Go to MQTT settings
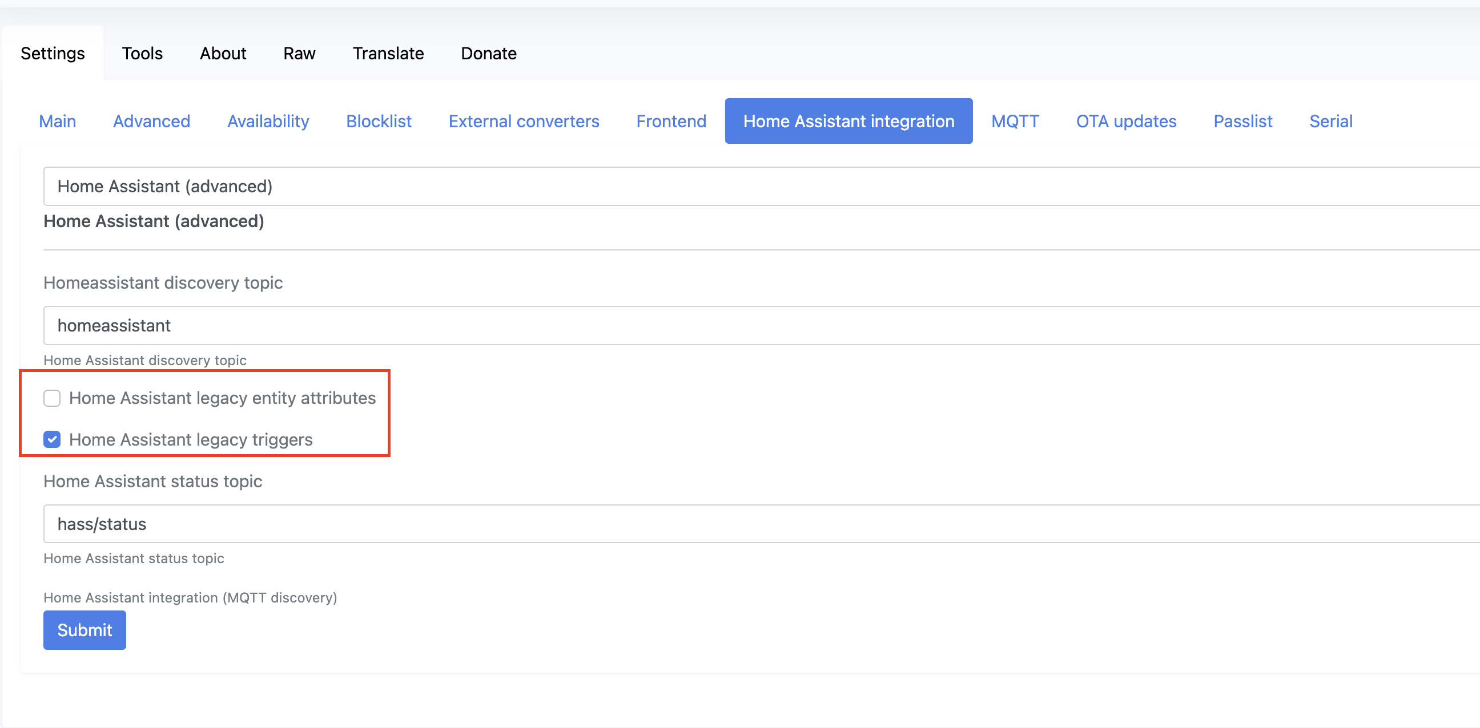 [x=1015, y=121]
